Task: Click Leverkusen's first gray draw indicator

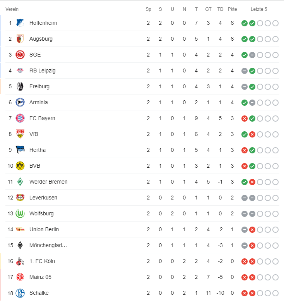Action: (245, 198)
